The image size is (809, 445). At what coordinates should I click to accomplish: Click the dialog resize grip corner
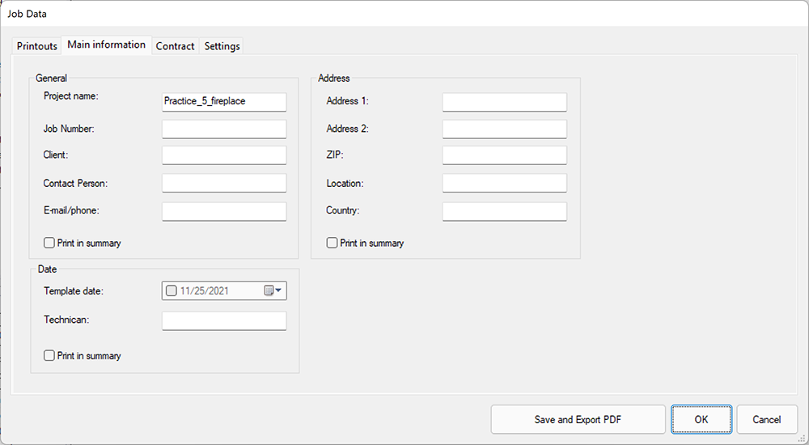[x=802, y=439]
